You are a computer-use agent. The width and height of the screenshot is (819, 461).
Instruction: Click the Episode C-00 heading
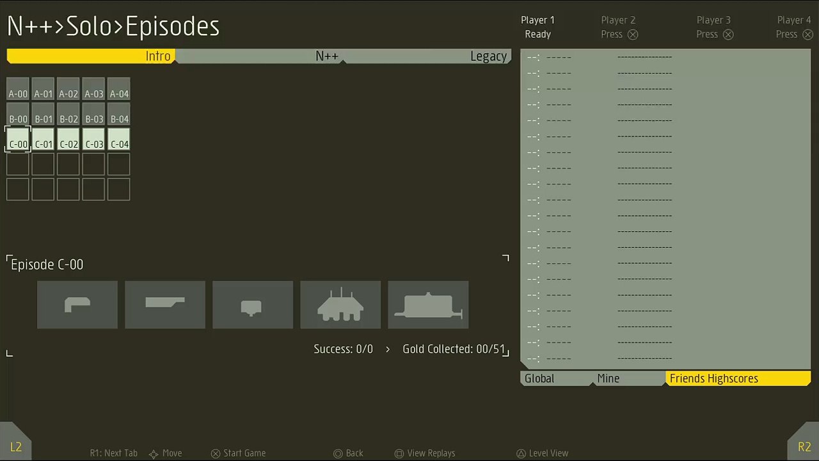tap(47, 264)
